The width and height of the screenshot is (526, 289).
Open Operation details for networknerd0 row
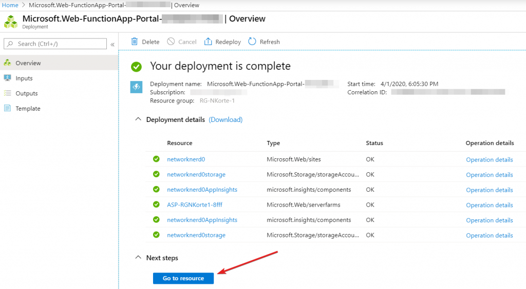coord(490,160)
